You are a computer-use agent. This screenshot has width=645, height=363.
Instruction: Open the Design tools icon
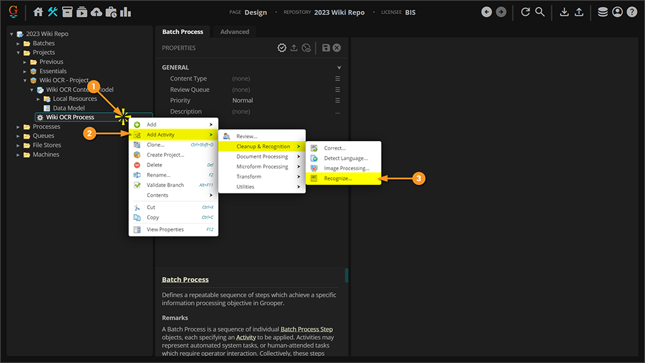tap(53, 12)
